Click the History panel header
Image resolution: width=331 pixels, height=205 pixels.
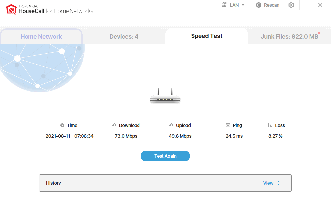[x=53, y=183]
